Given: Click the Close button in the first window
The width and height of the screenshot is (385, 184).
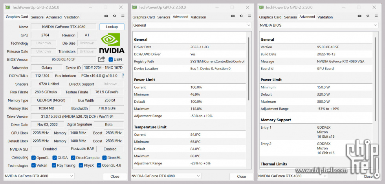Looking at the screenshot, I should pyautogui.click(x=115, y=177).
